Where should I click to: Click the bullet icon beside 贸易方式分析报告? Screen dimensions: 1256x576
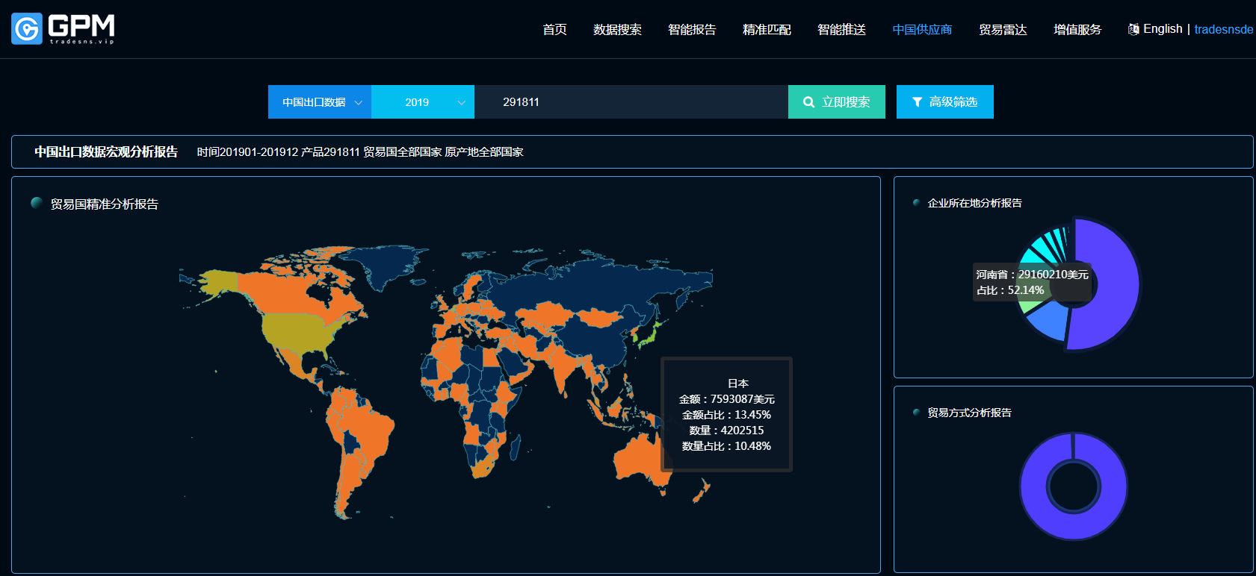point(916,413)
